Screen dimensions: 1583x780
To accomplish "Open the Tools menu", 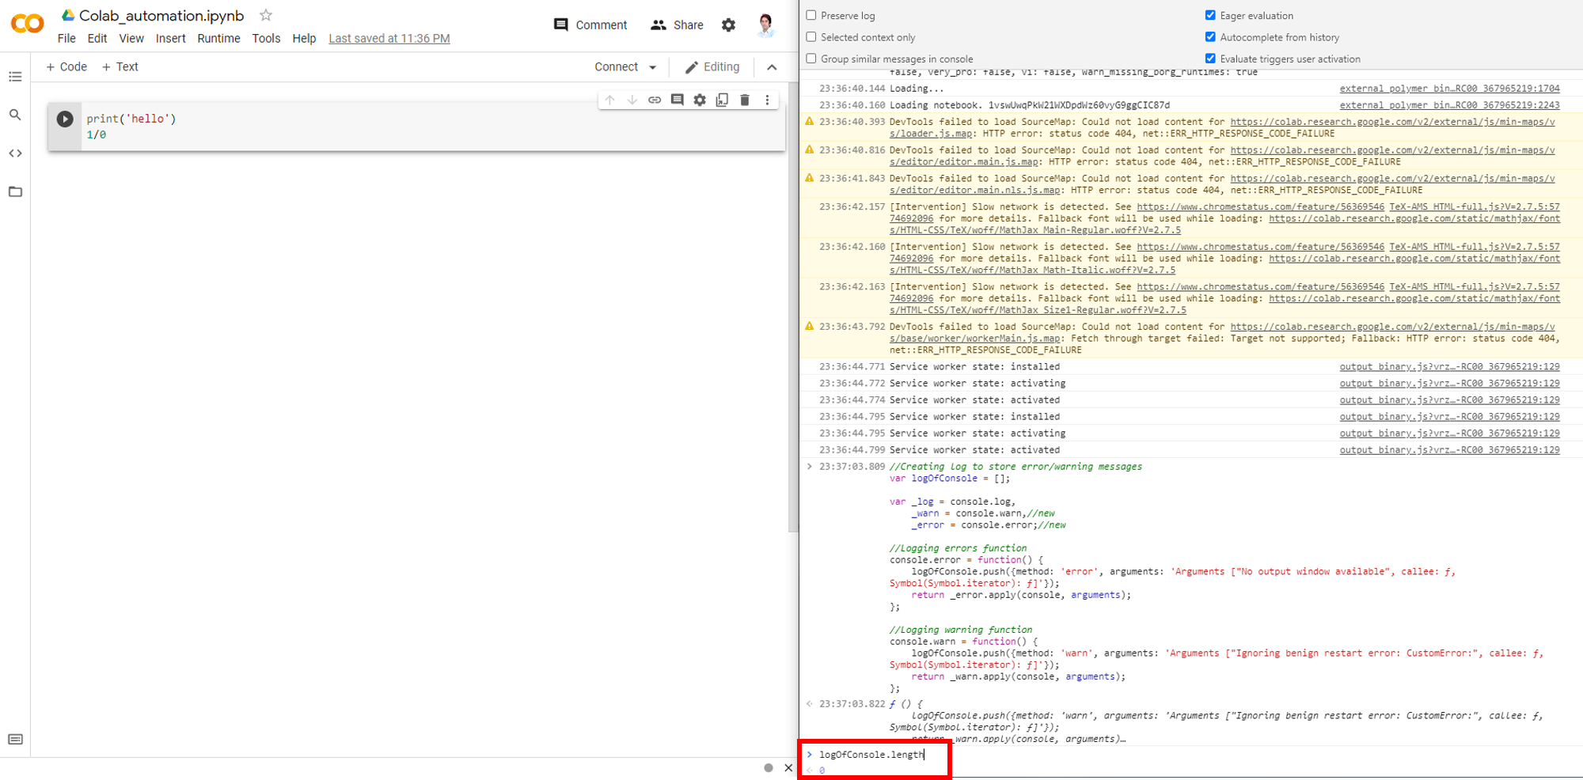I will (x=266, y=38).
